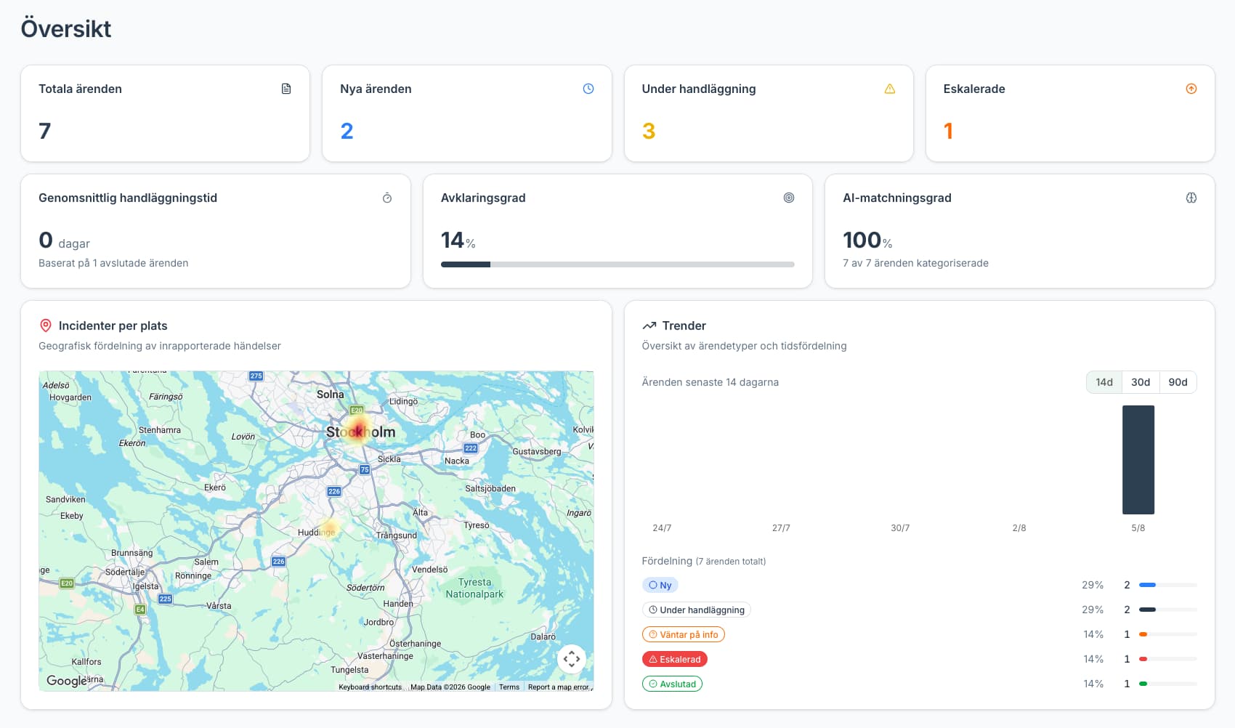Open Keyboard shortcuts on the map
Viewport: 1235px width, 728px height.
(370, 687)
